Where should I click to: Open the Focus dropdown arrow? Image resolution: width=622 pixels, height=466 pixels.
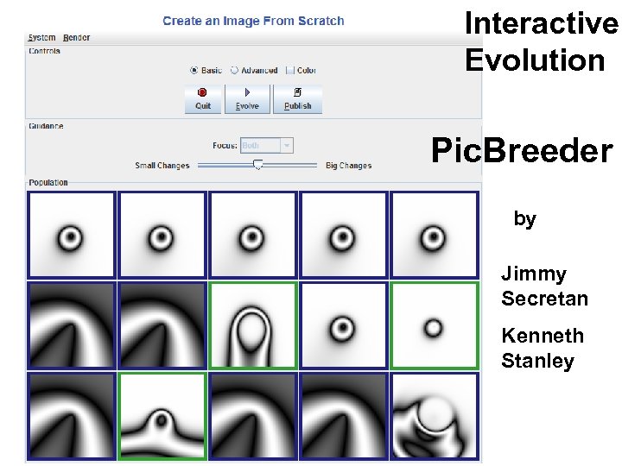tap(287, 146)
